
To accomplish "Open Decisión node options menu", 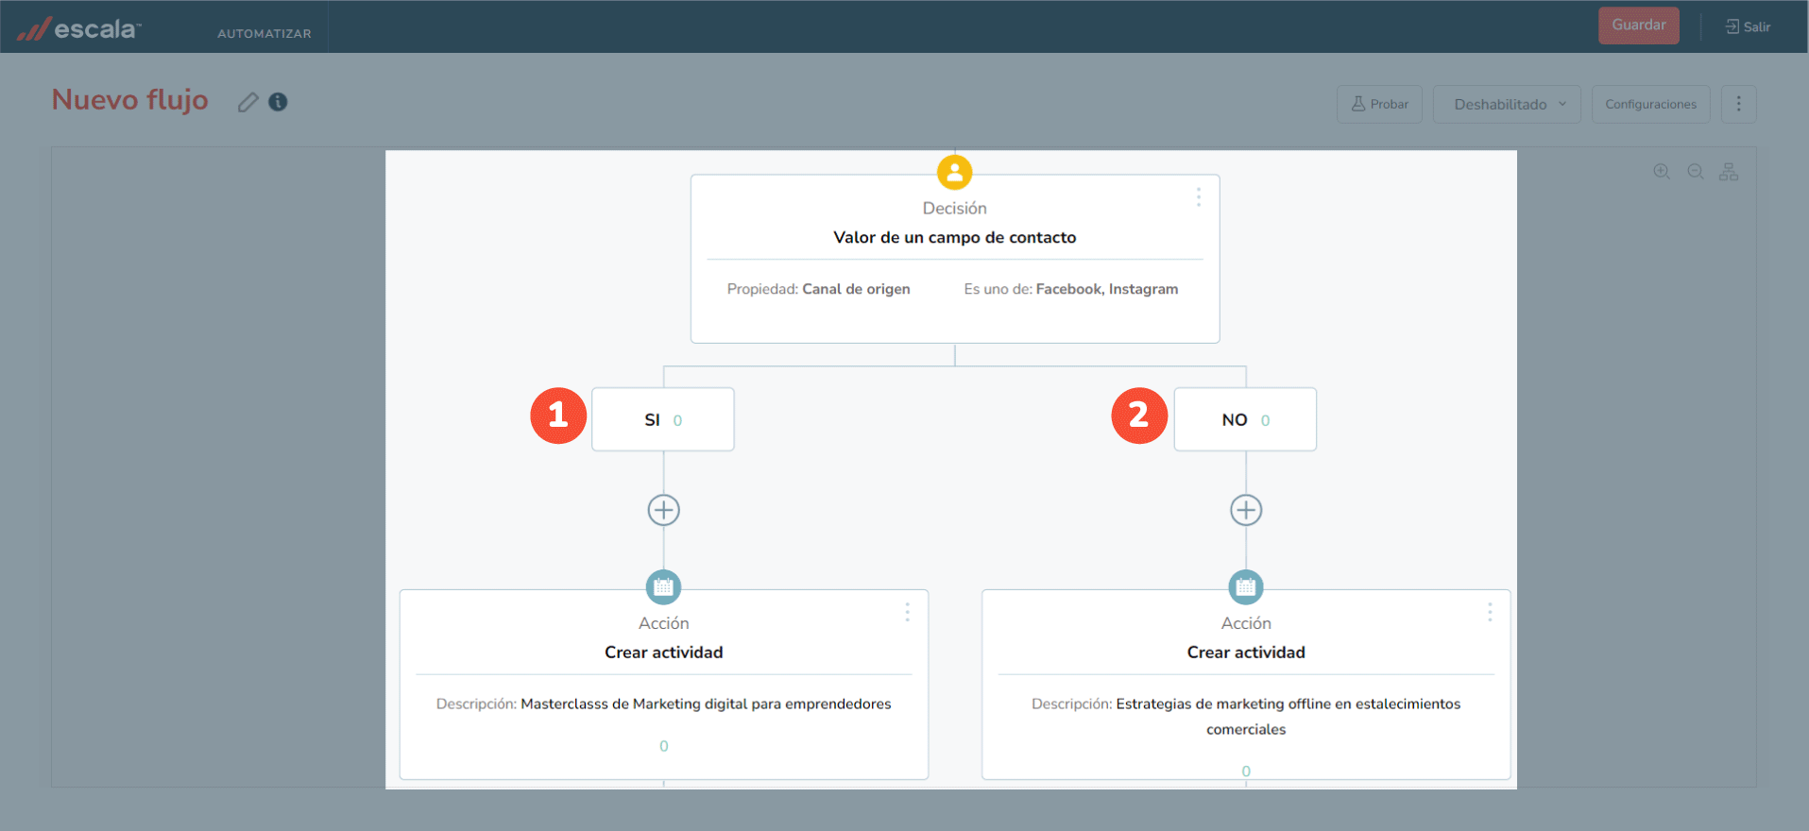I will point(1199,196).
